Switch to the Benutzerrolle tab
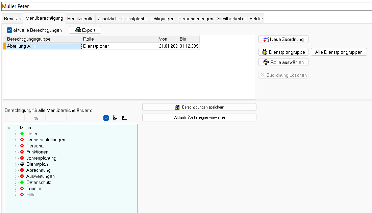This screenshot has width=372, height=213. coord(80,19)
